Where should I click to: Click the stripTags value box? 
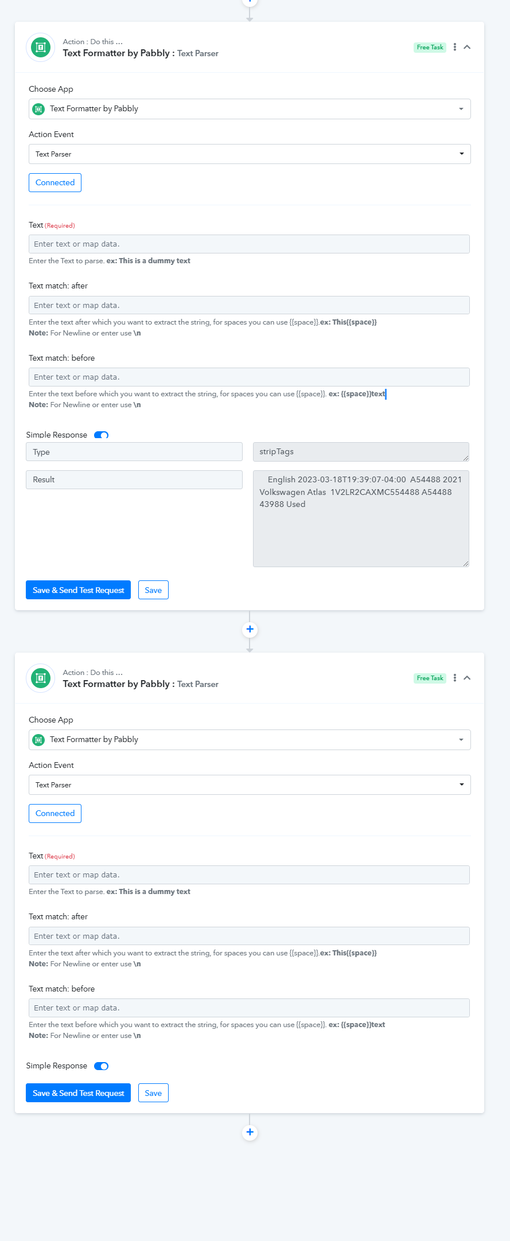(x=361, y=452)
